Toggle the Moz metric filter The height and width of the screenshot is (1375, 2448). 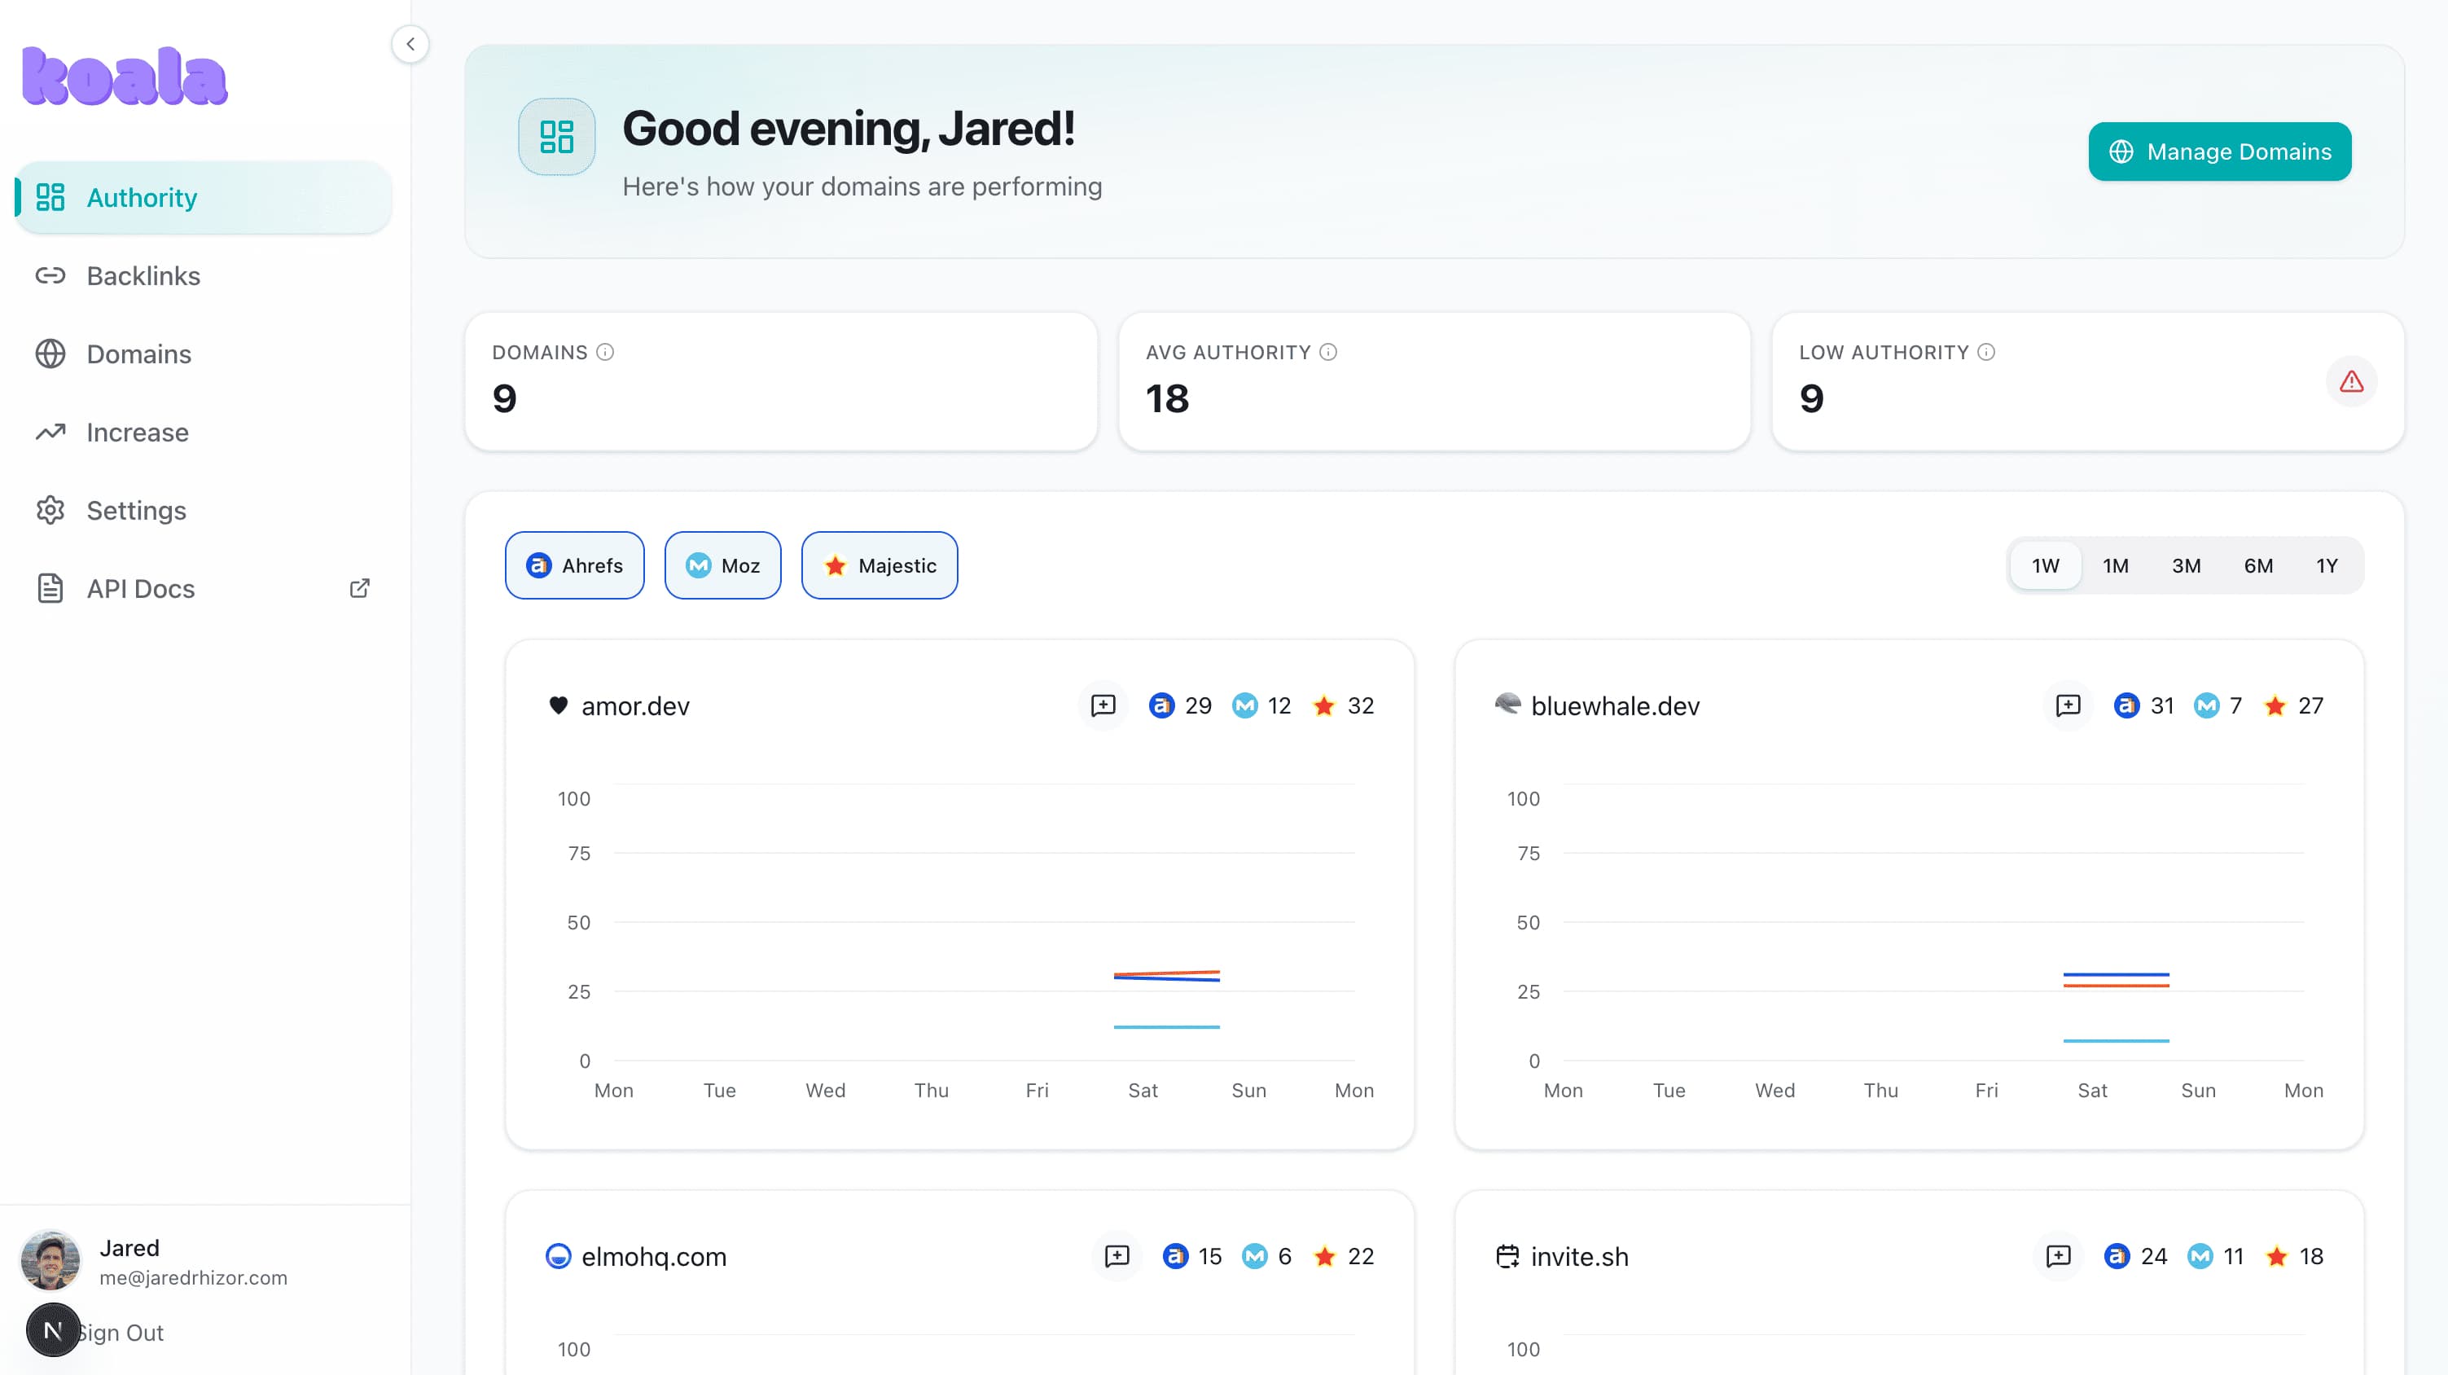(722, 565)
